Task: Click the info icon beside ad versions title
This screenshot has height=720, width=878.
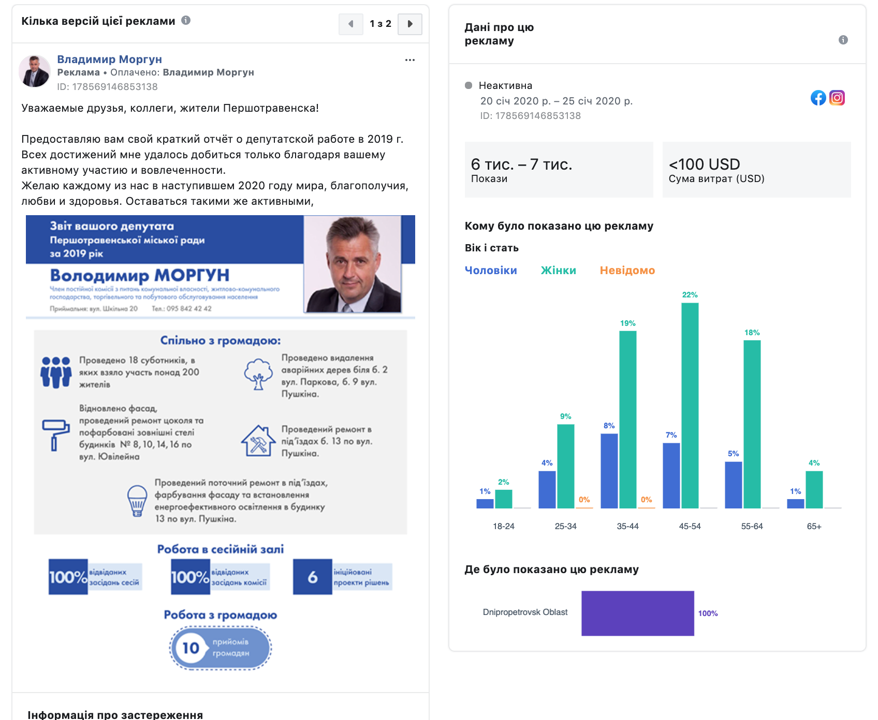Action: coord(186,20)
